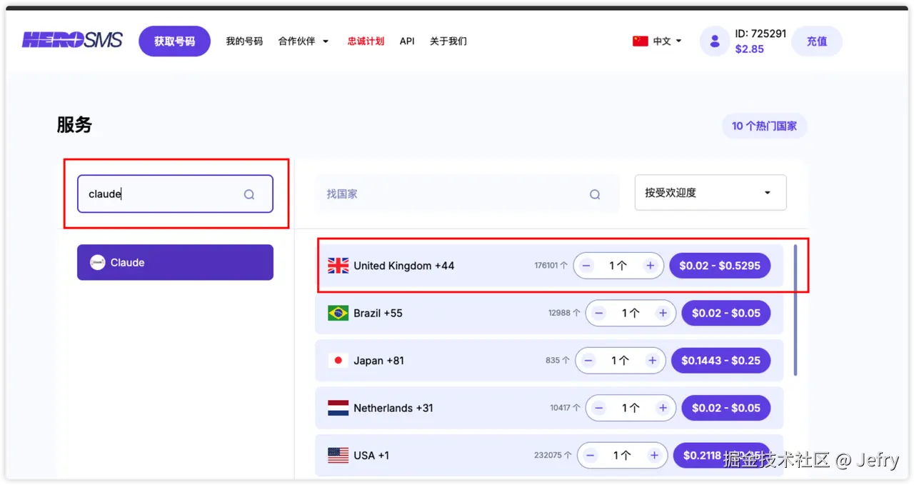
Task: Increase quantity for Japan
Action: [652, 361]
